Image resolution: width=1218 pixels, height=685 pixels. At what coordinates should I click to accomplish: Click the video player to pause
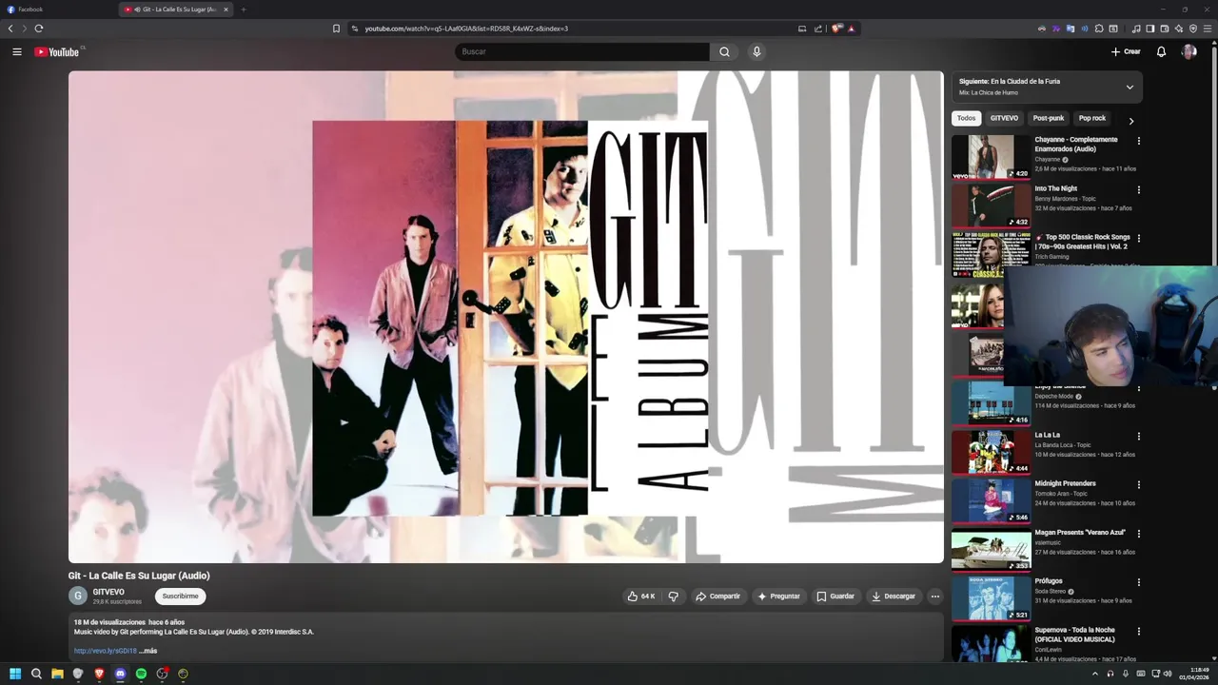(x=505, y=317)
